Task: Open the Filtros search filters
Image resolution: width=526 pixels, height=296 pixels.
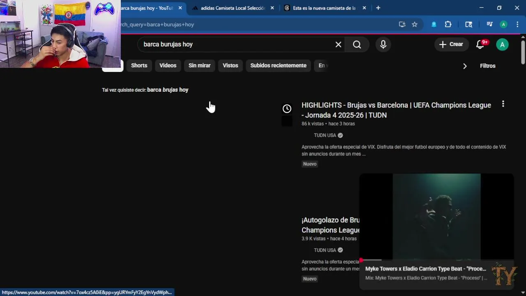Action: click(x=488, y=66)
